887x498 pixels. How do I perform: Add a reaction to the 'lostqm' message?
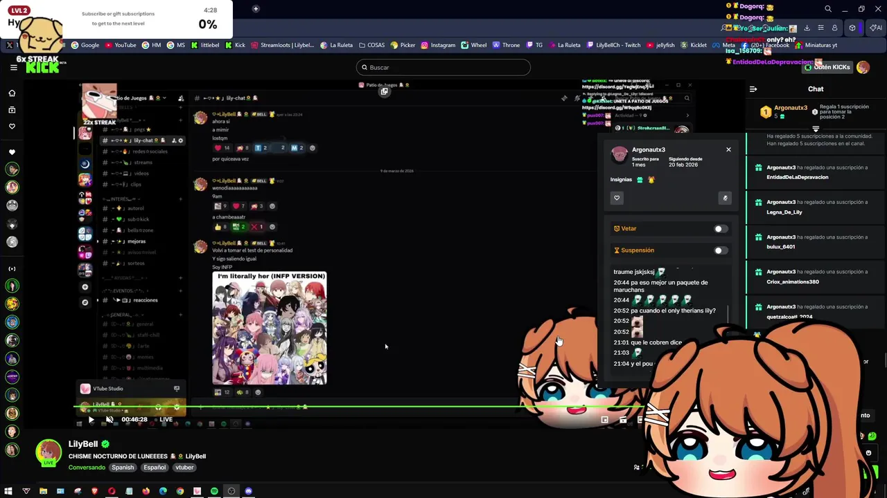tap(313, 148)
